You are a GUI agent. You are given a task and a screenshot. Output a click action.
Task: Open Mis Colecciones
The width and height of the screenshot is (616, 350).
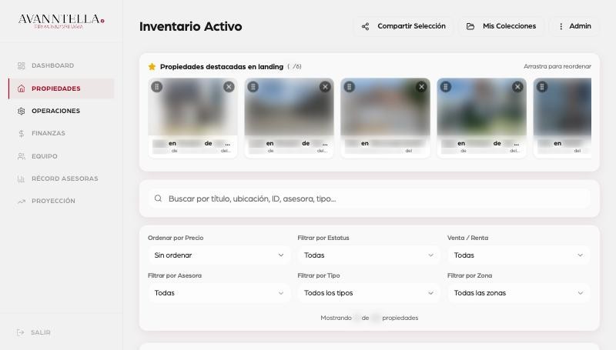coord(501,26)
